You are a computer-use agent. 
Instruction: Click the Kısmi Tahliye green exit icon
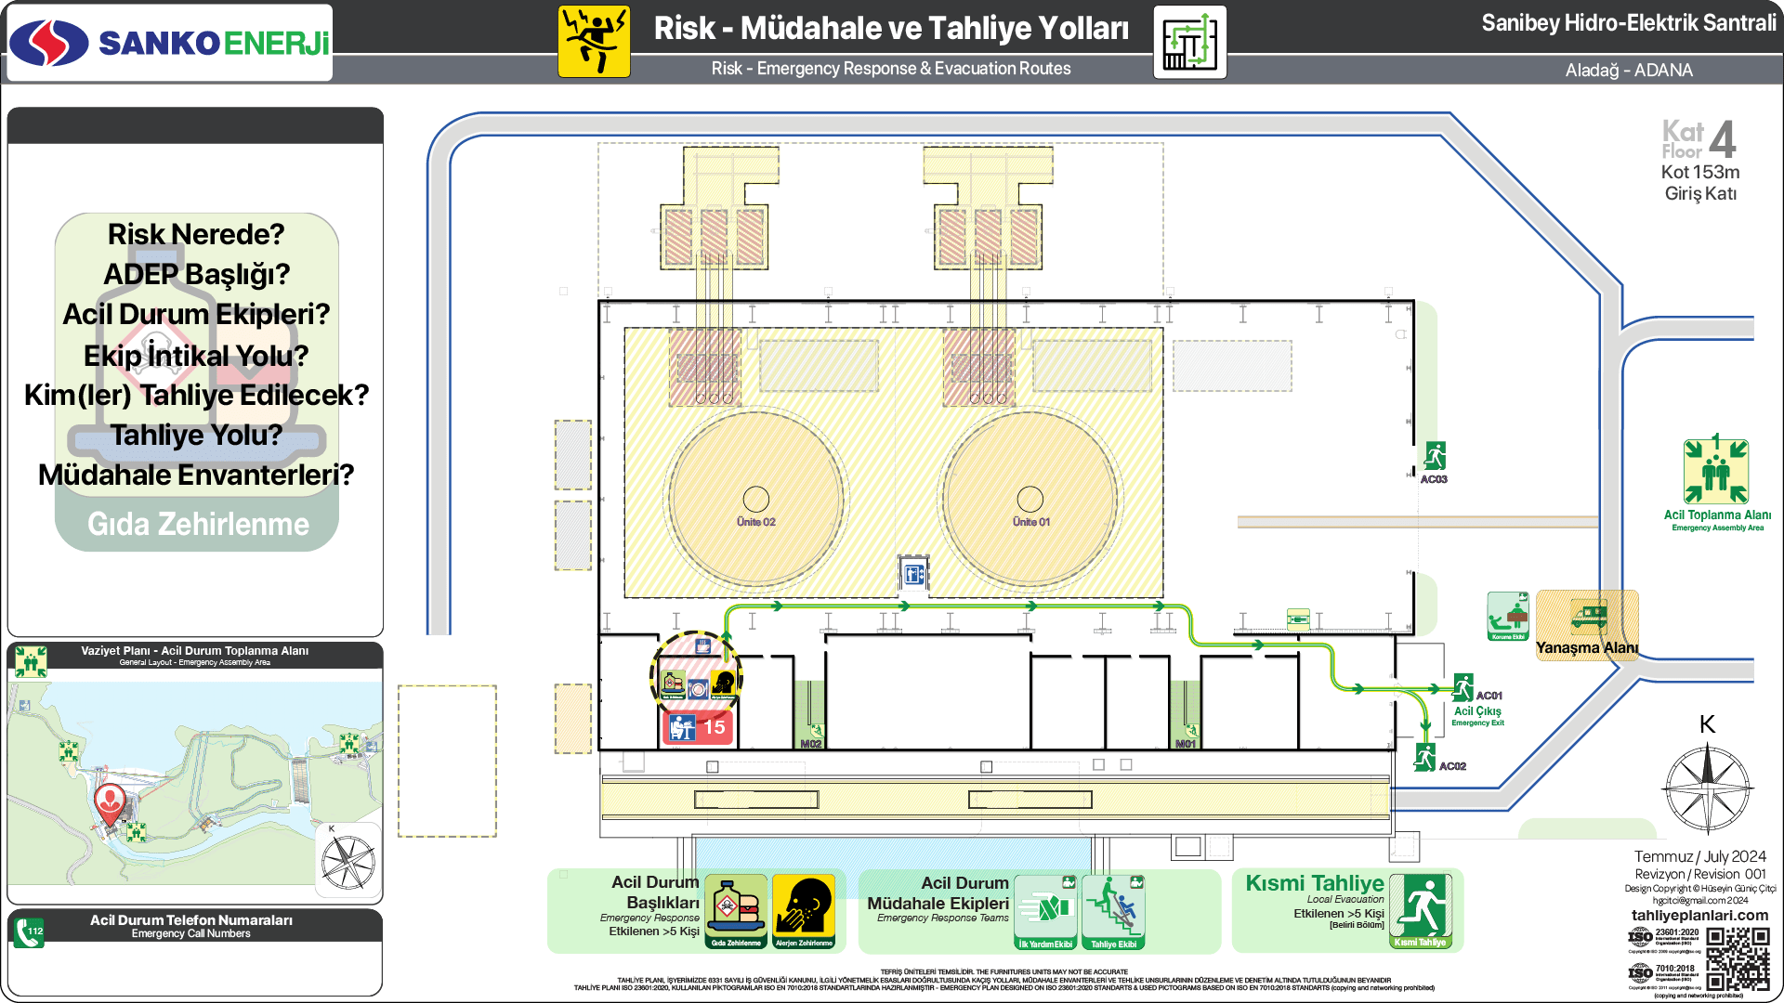(1421, 911)
